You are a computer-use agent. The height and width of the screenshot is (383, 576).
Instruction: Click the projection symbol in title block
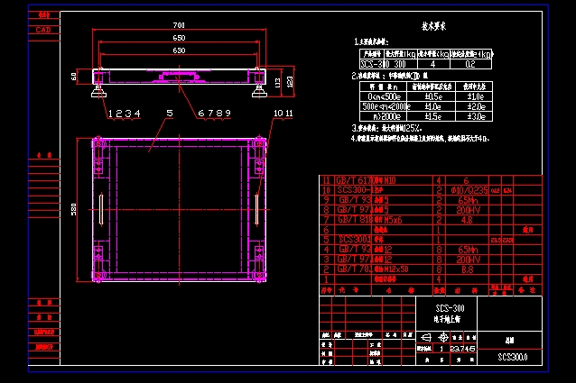435,337
